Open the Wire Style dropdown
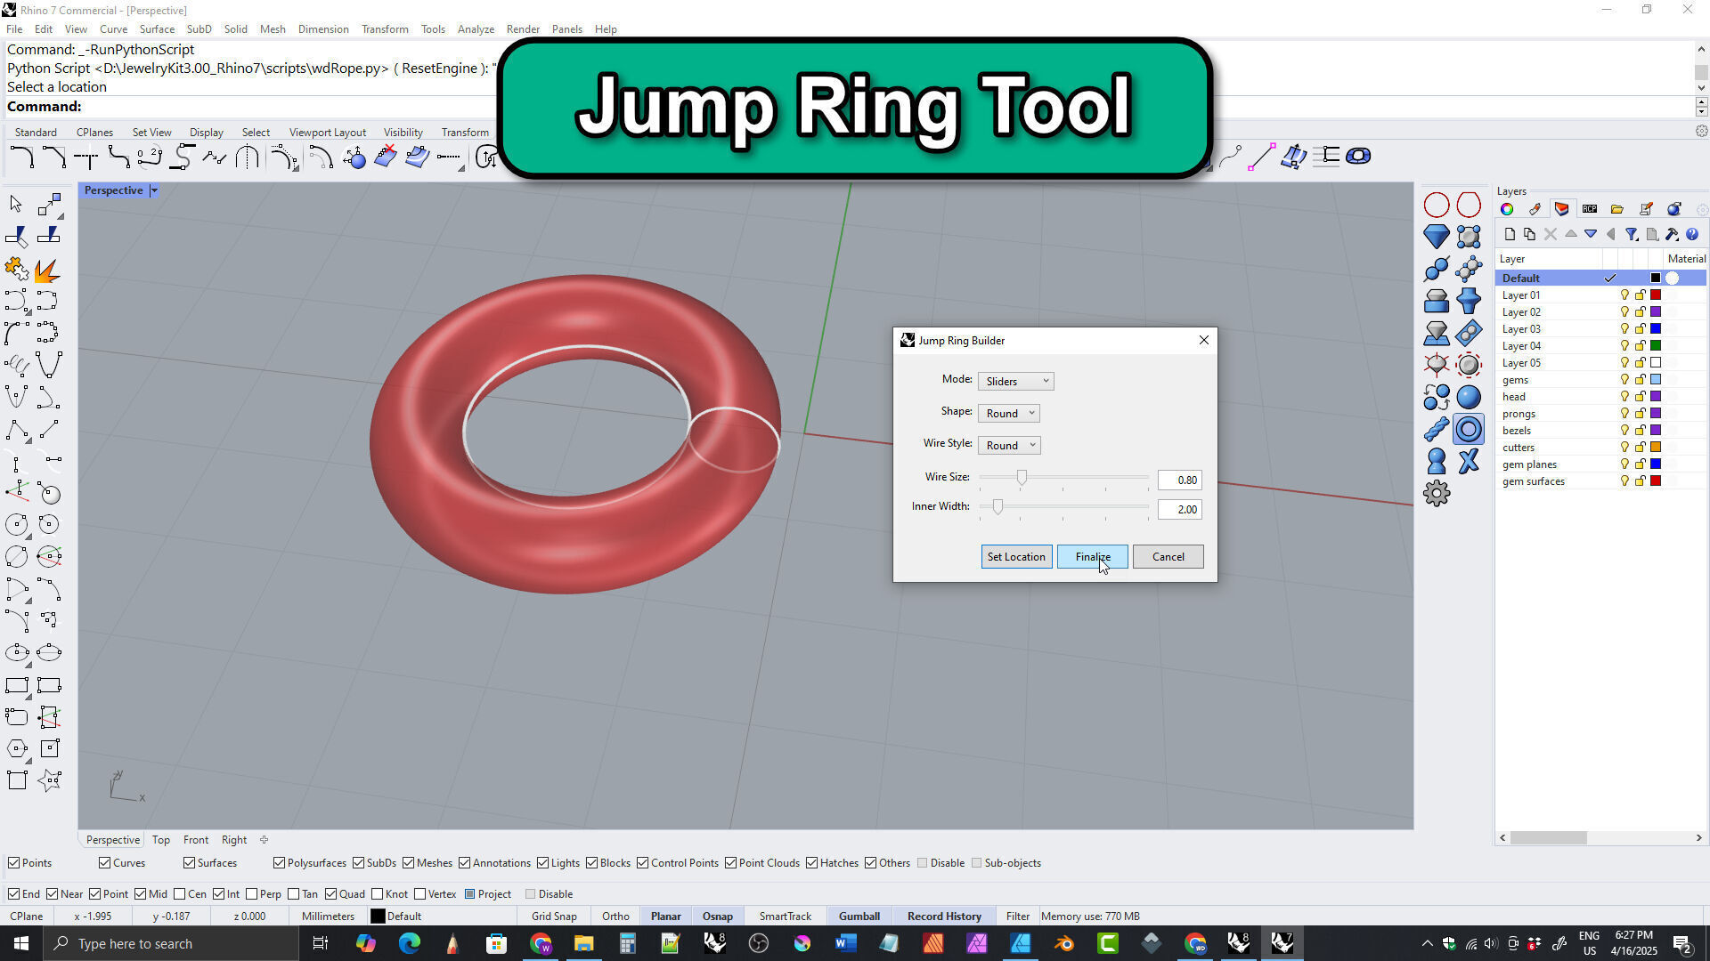 [1009, 445]
